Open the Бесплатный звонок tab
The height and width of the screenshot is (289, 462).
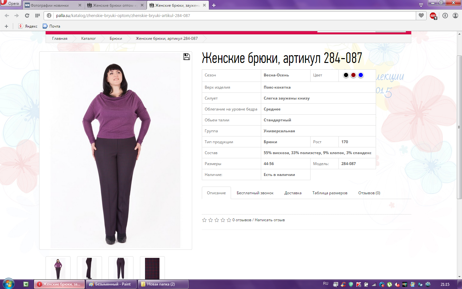[255, 193]
